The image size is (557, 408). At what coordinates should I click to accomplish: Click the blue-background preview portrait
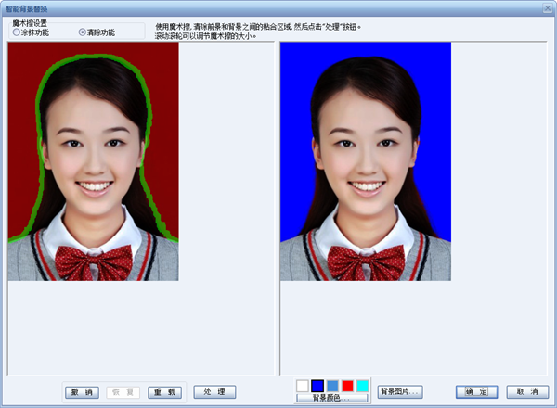tap(366, 161)
